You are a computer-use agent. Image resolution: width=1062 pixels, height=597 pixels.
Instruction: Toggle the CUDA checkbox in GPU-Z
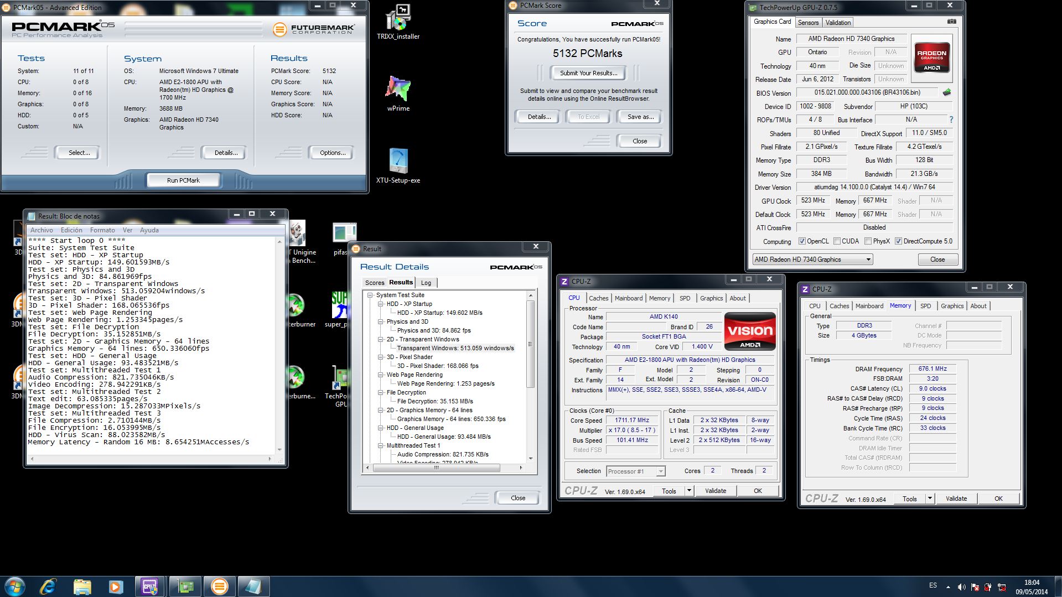pos(837,241)
